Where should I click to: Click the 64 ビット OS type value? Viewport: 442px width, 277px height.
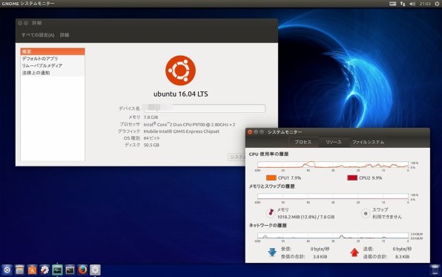click(151, 138)
